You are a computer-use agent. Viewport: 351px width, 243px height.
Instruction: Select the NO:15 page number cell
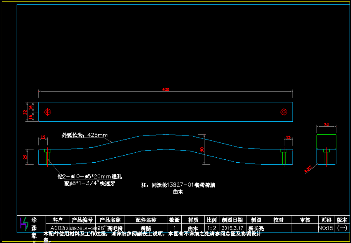(x=326, y=228)
